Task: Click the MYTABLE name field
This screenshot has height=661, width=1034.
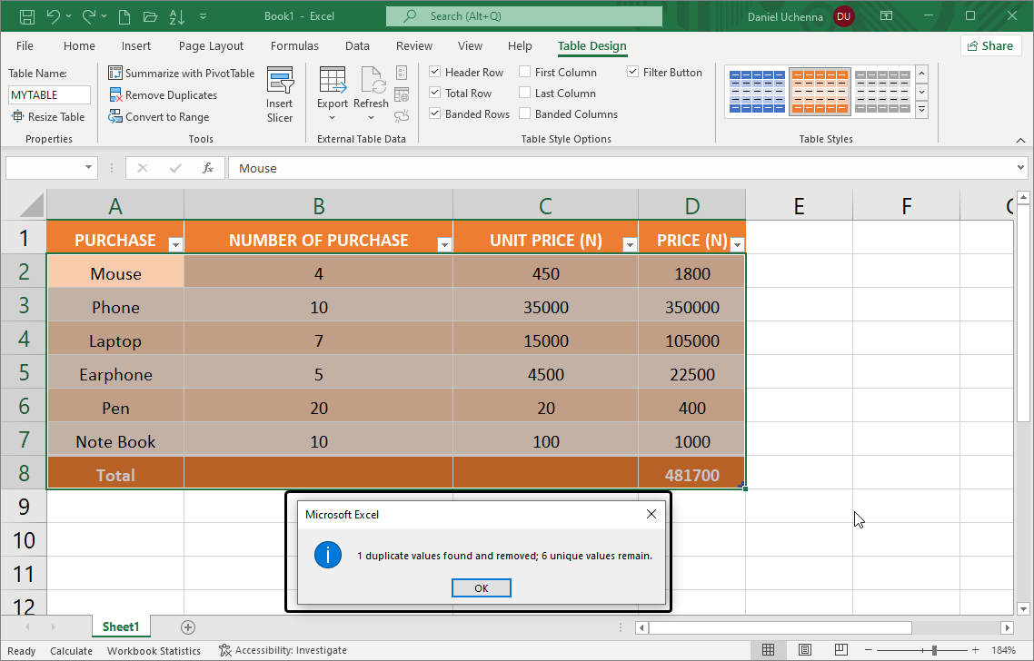Action: (48, 94)
